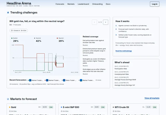Open the Markets nav item

click(x=71, y=4)
